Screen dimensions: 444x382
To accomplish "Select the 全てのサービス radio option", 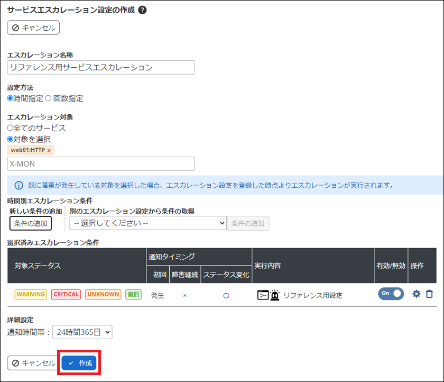I will point(10,128).
